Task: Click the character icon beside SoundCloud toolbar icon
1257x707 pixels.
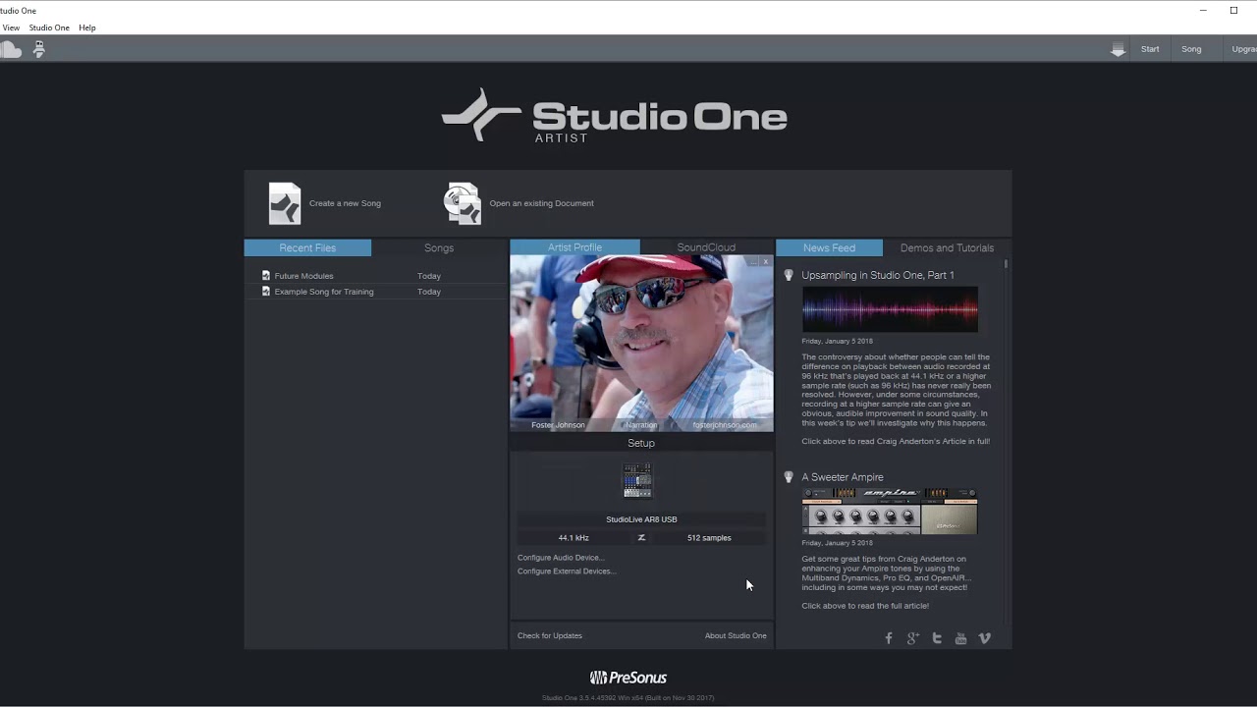Action: coord(38,49)
